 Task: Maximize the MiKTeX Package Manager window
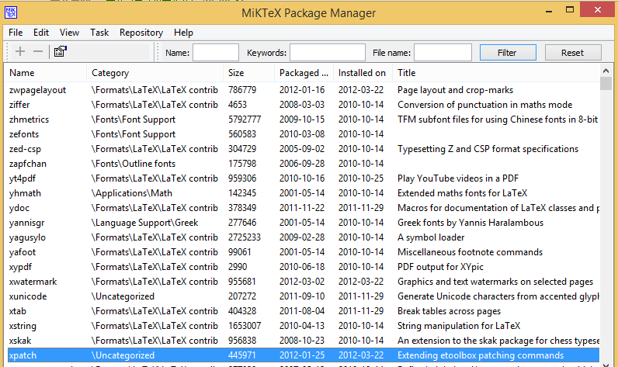pos(570,10)
